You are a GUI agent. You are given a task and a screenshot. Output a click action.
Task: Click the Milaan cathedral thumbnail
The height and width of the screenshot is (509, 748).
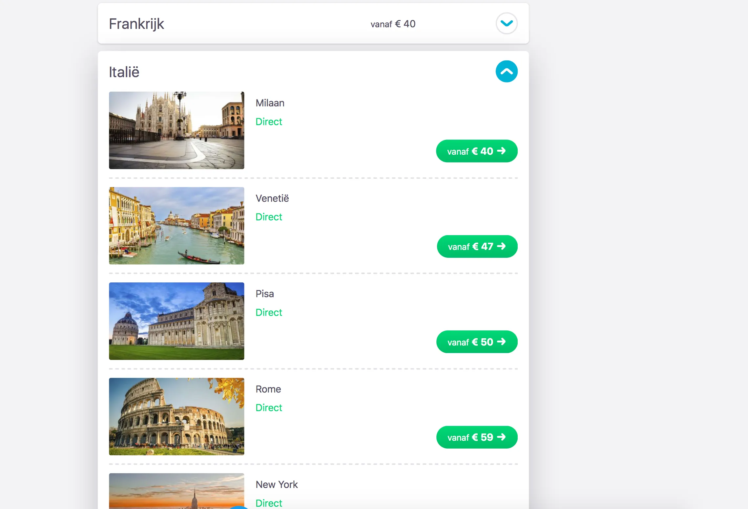pyautogui.click(x=177, y=130)
